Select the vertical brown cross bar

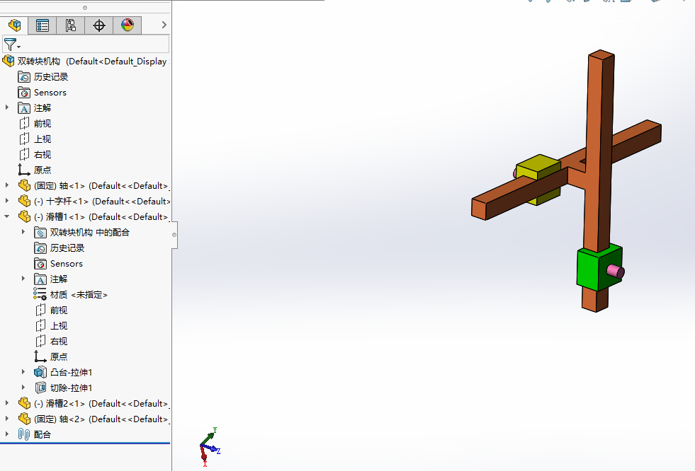pyautogui.click(x=599, y=133)
